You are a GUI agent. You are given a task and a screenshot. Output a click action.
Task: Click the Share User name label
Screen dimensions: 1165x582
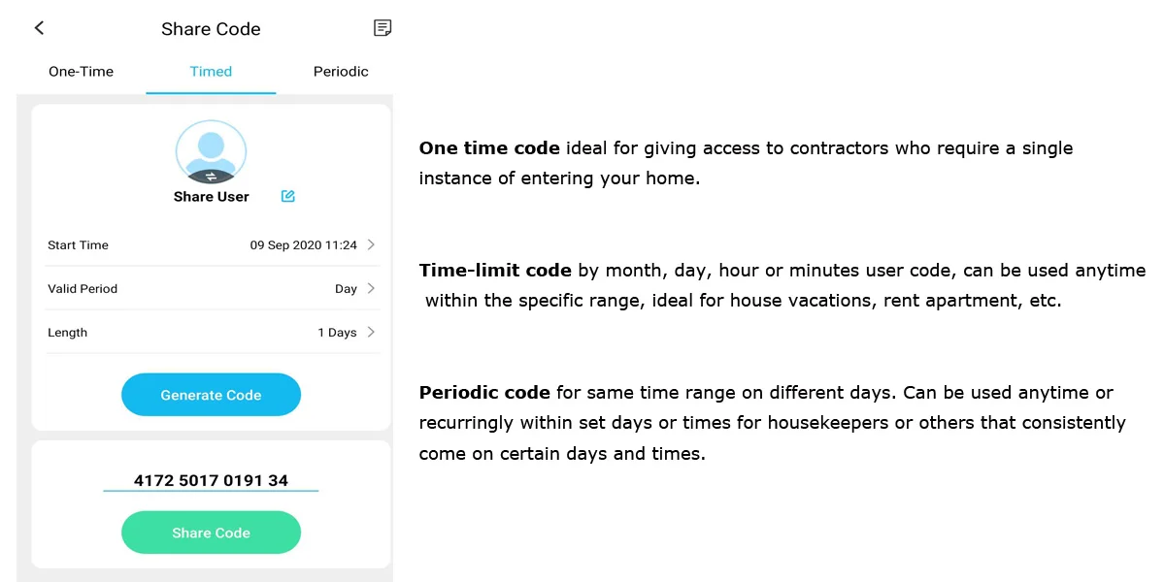click(x=211, y=197)
